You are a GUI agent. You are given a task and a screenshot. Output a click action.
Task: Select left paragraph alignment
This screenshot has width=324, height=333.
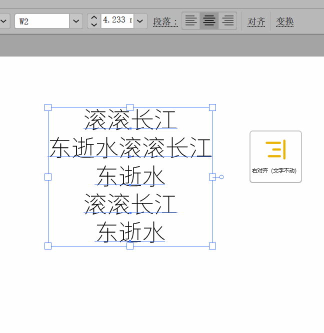[191, 21]
